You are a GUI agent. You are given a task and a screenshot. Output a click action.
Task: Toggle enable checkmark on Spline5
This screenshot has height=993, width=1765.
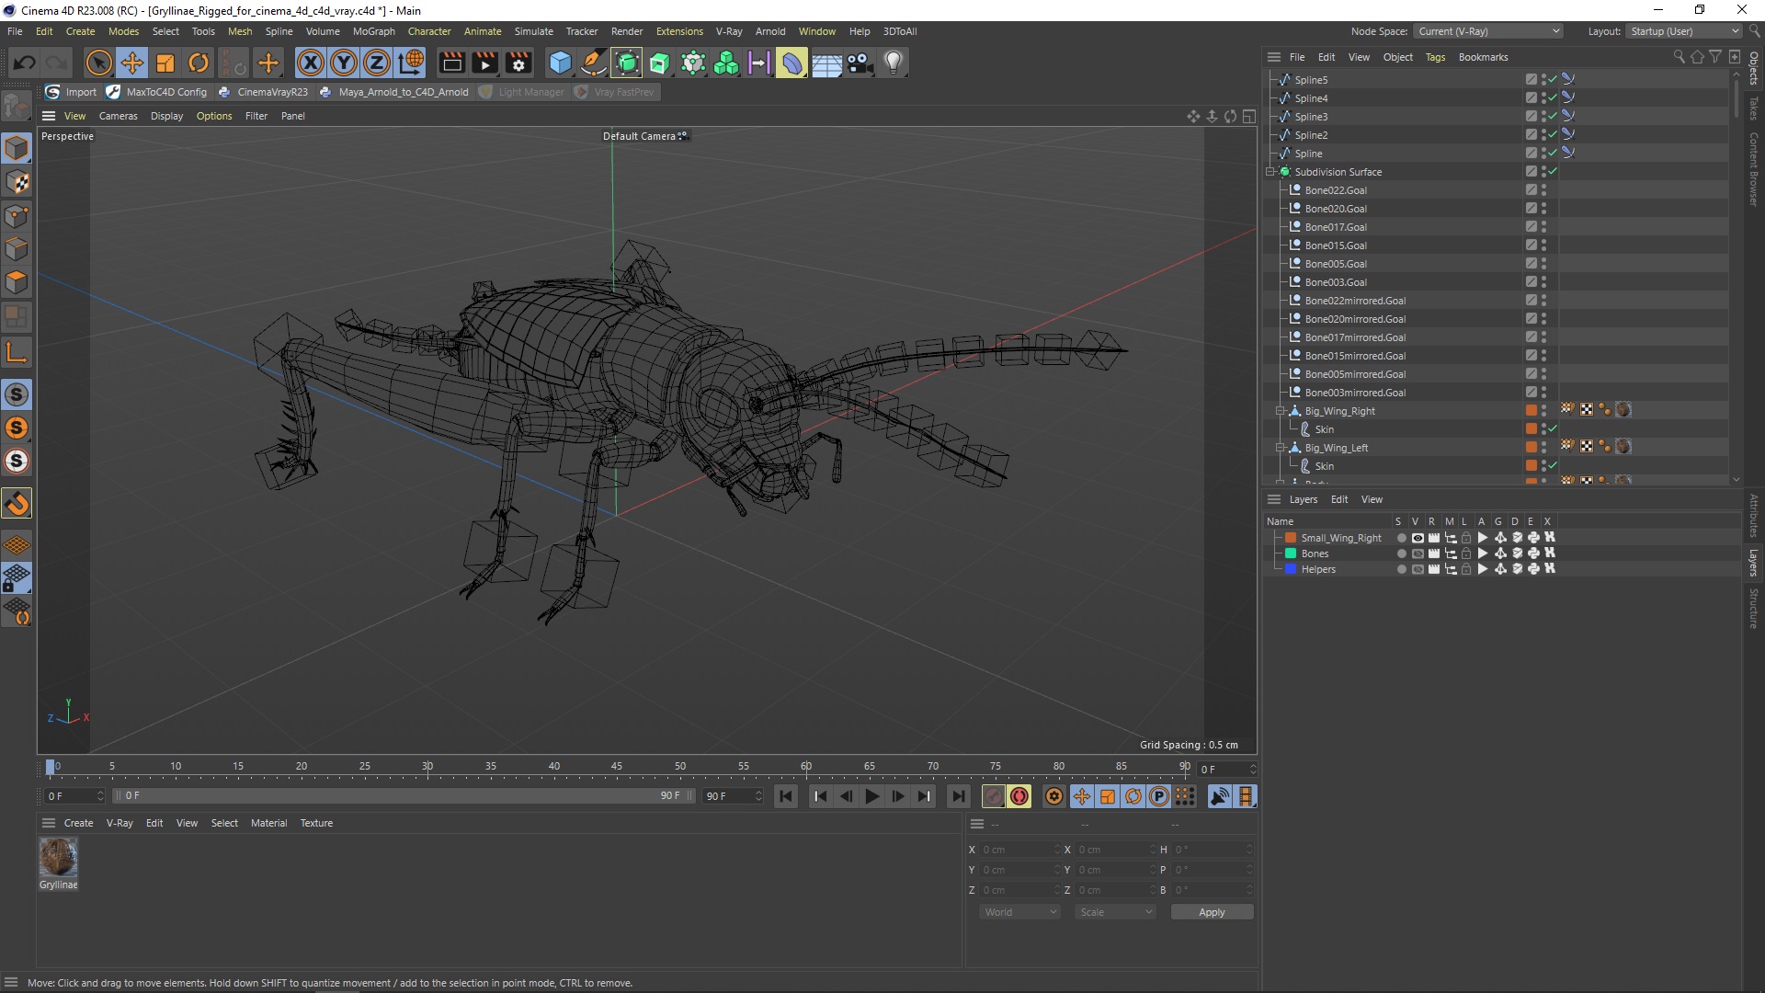(x=1553, y=80)
